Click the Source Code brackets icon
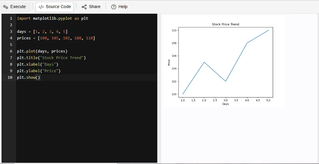The width and height of the screenshot is (319, 164). pos(41,7)
